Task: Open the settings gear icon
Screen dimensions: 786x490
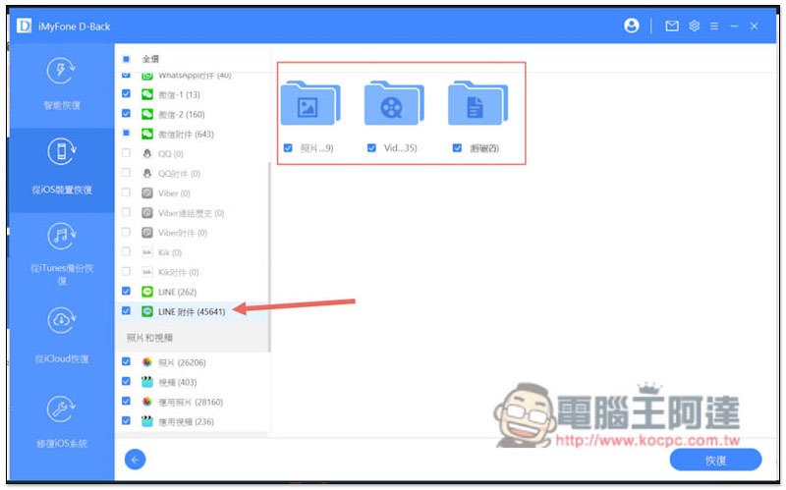Action: click(x=694, y=26)
